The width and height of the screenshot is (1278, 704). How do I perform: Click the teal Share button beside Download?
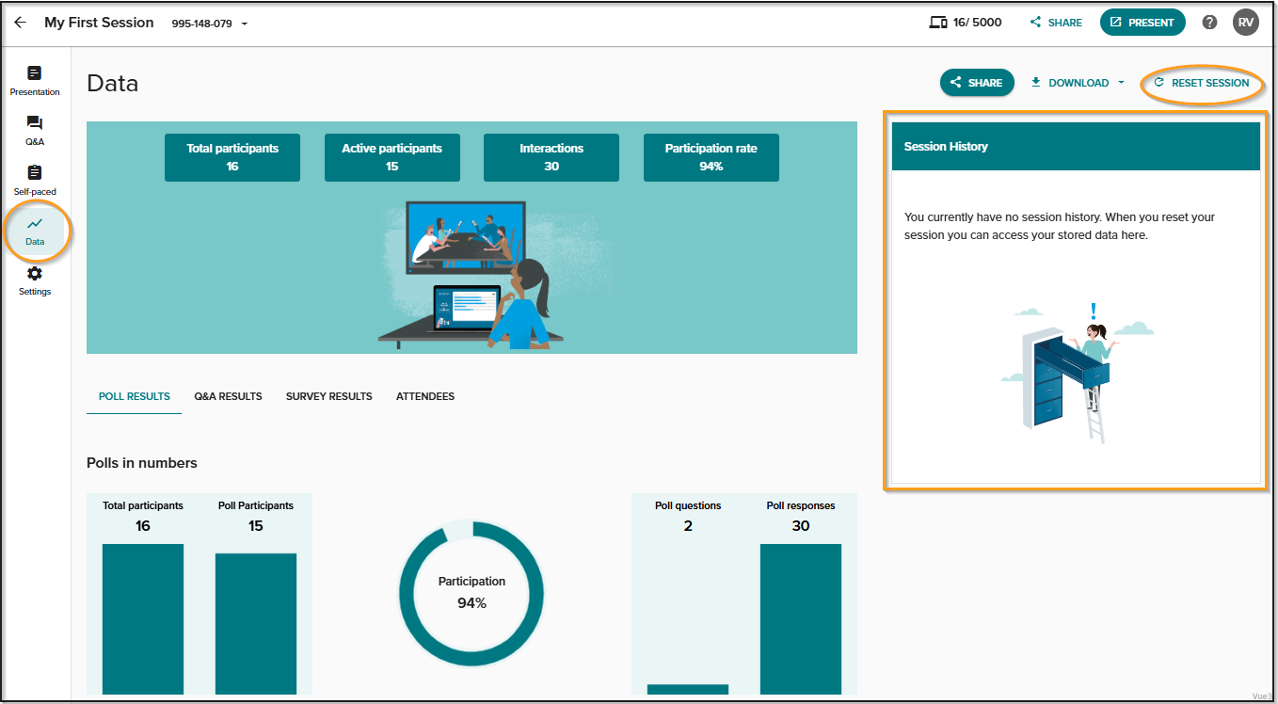(977, 83)
